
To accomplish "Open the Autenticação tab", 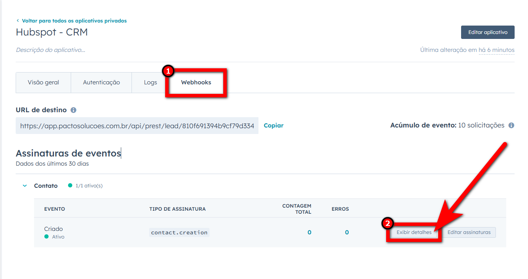I will (101, 82).
